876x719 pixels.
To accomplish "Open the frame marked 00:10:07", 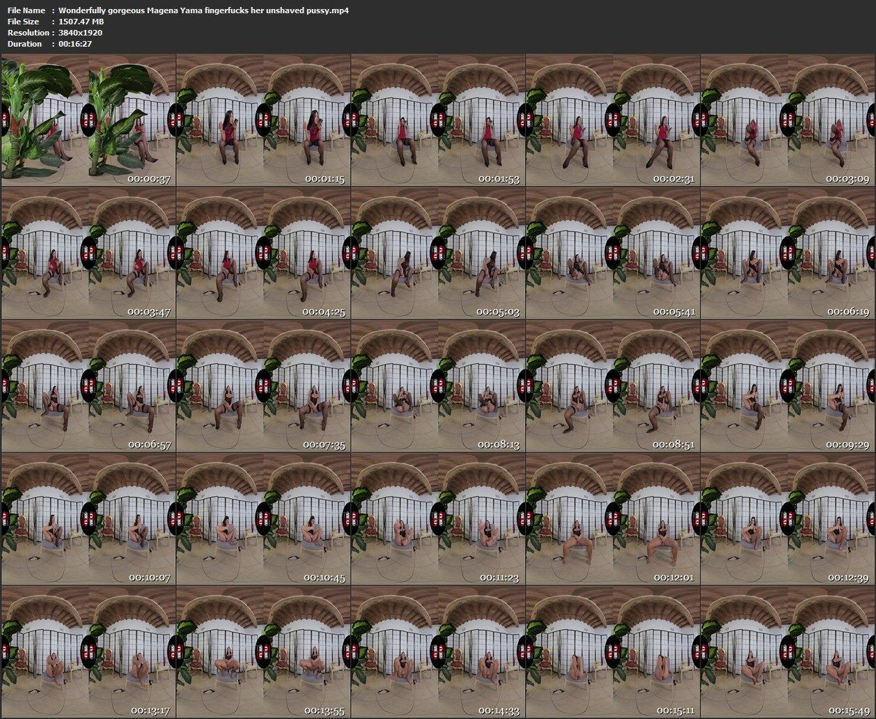I will [x=88, y=519].
